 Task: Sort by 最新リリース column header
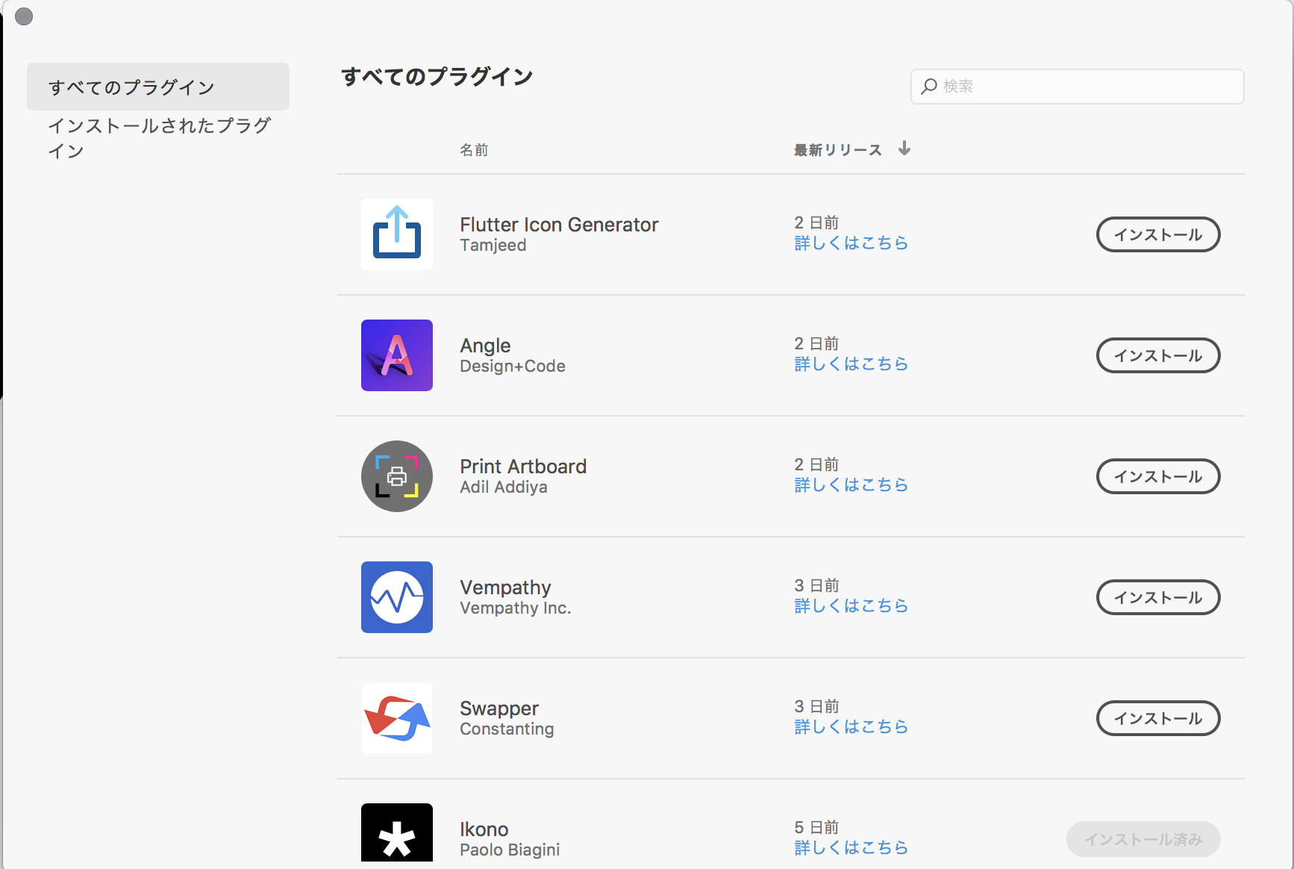coord(837,150)
